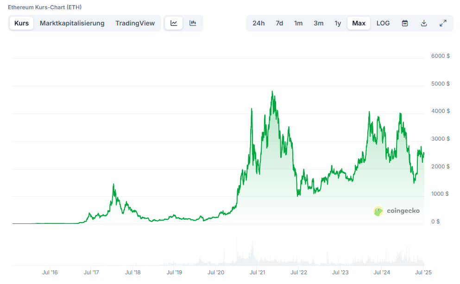The width and height of the screenshot is (460, 284).
Task: Set the range to 1y
Action: (x=338, y=23)
